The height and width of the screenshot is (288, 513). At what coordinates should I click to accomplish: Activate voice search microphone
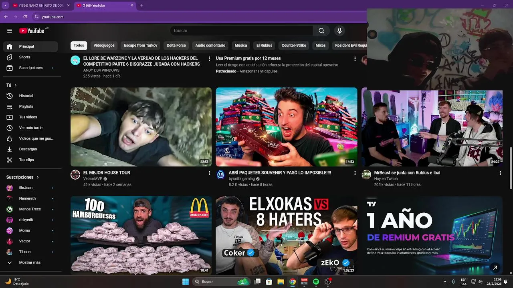pyautogui.click(x=339, y=31)
